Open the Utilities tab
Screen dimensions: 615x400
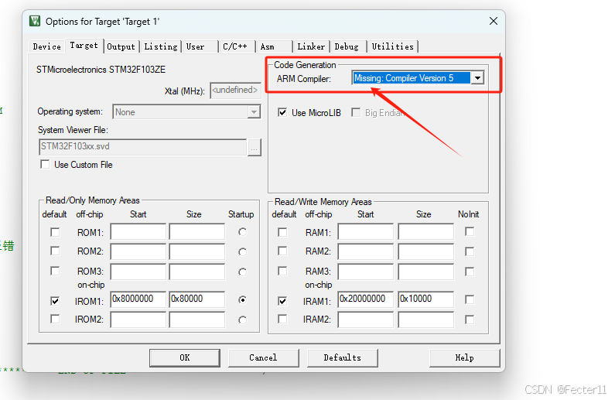tap(393, 46)
